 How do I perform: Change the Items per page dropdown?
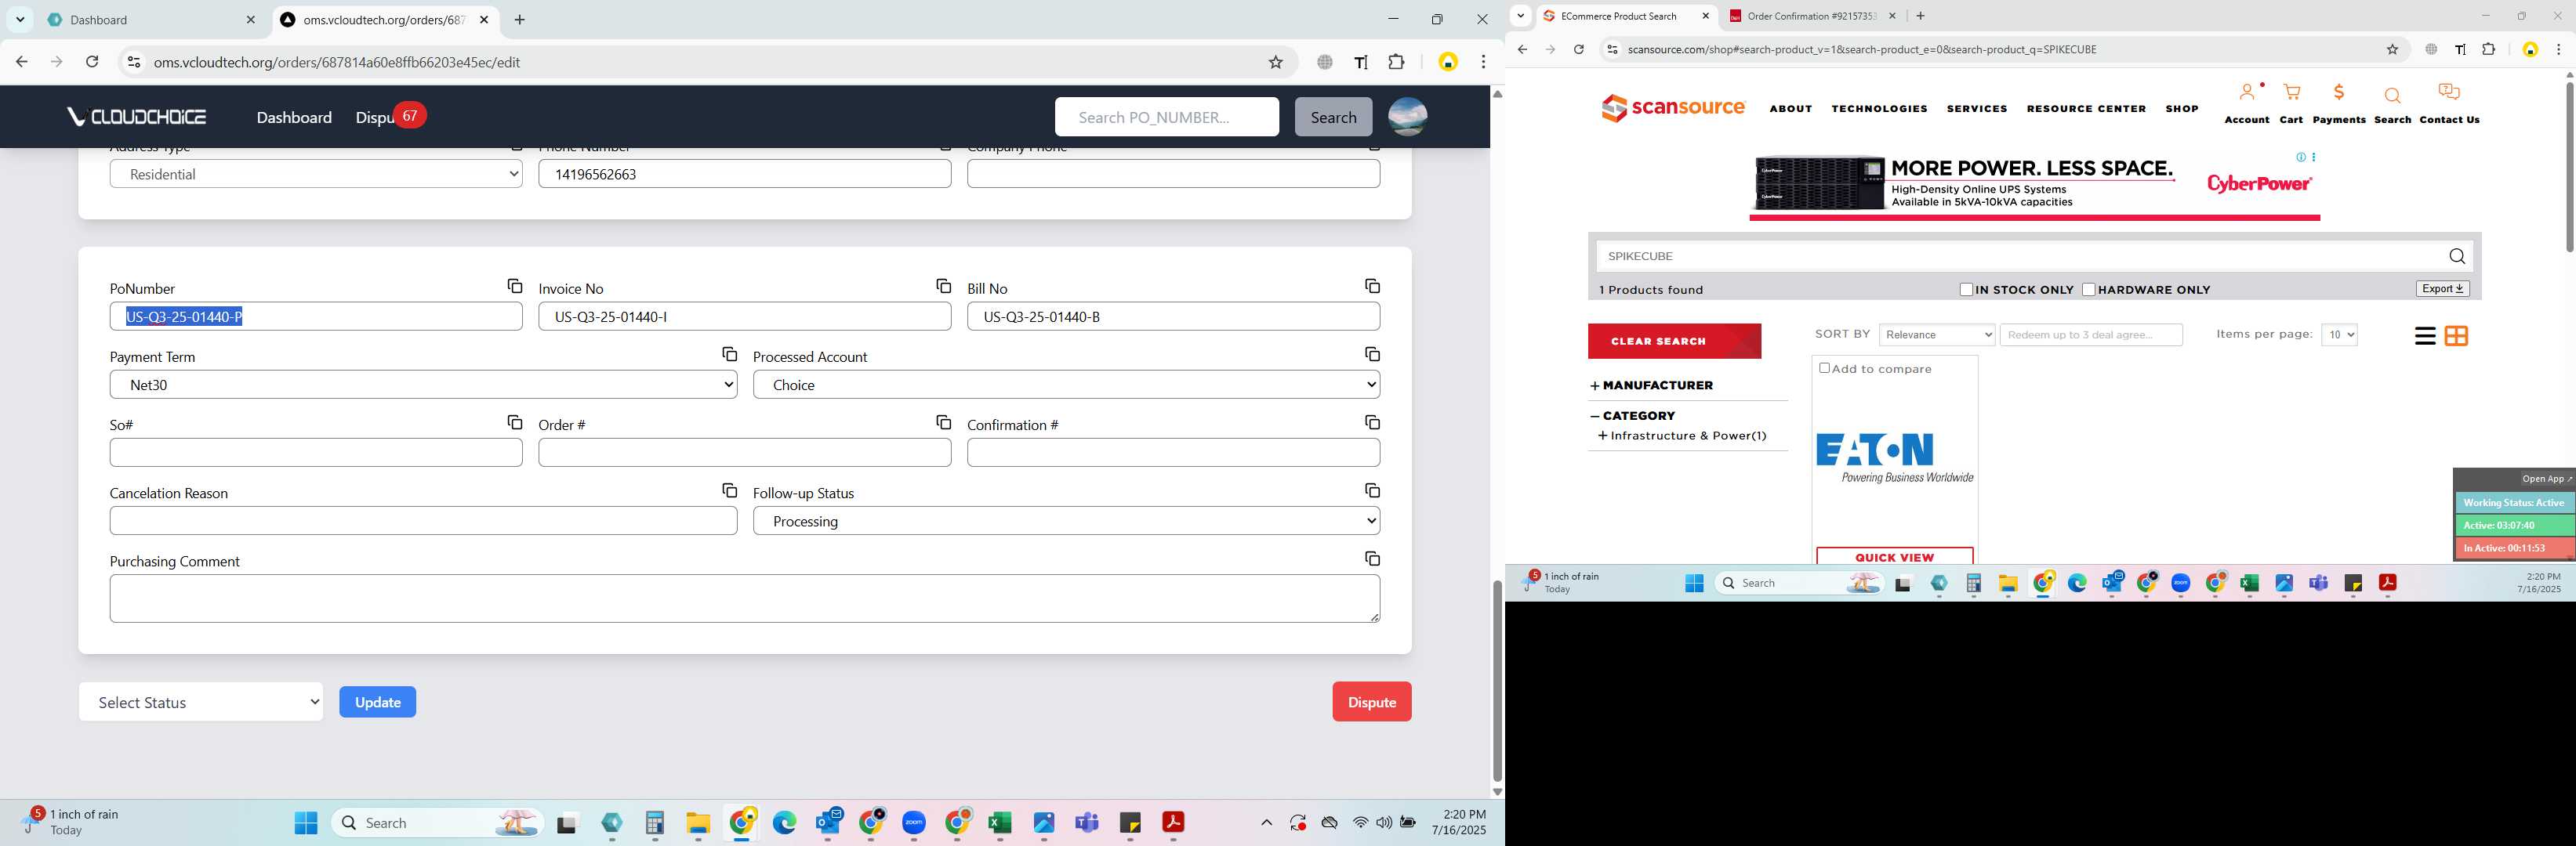(2339, 334)
